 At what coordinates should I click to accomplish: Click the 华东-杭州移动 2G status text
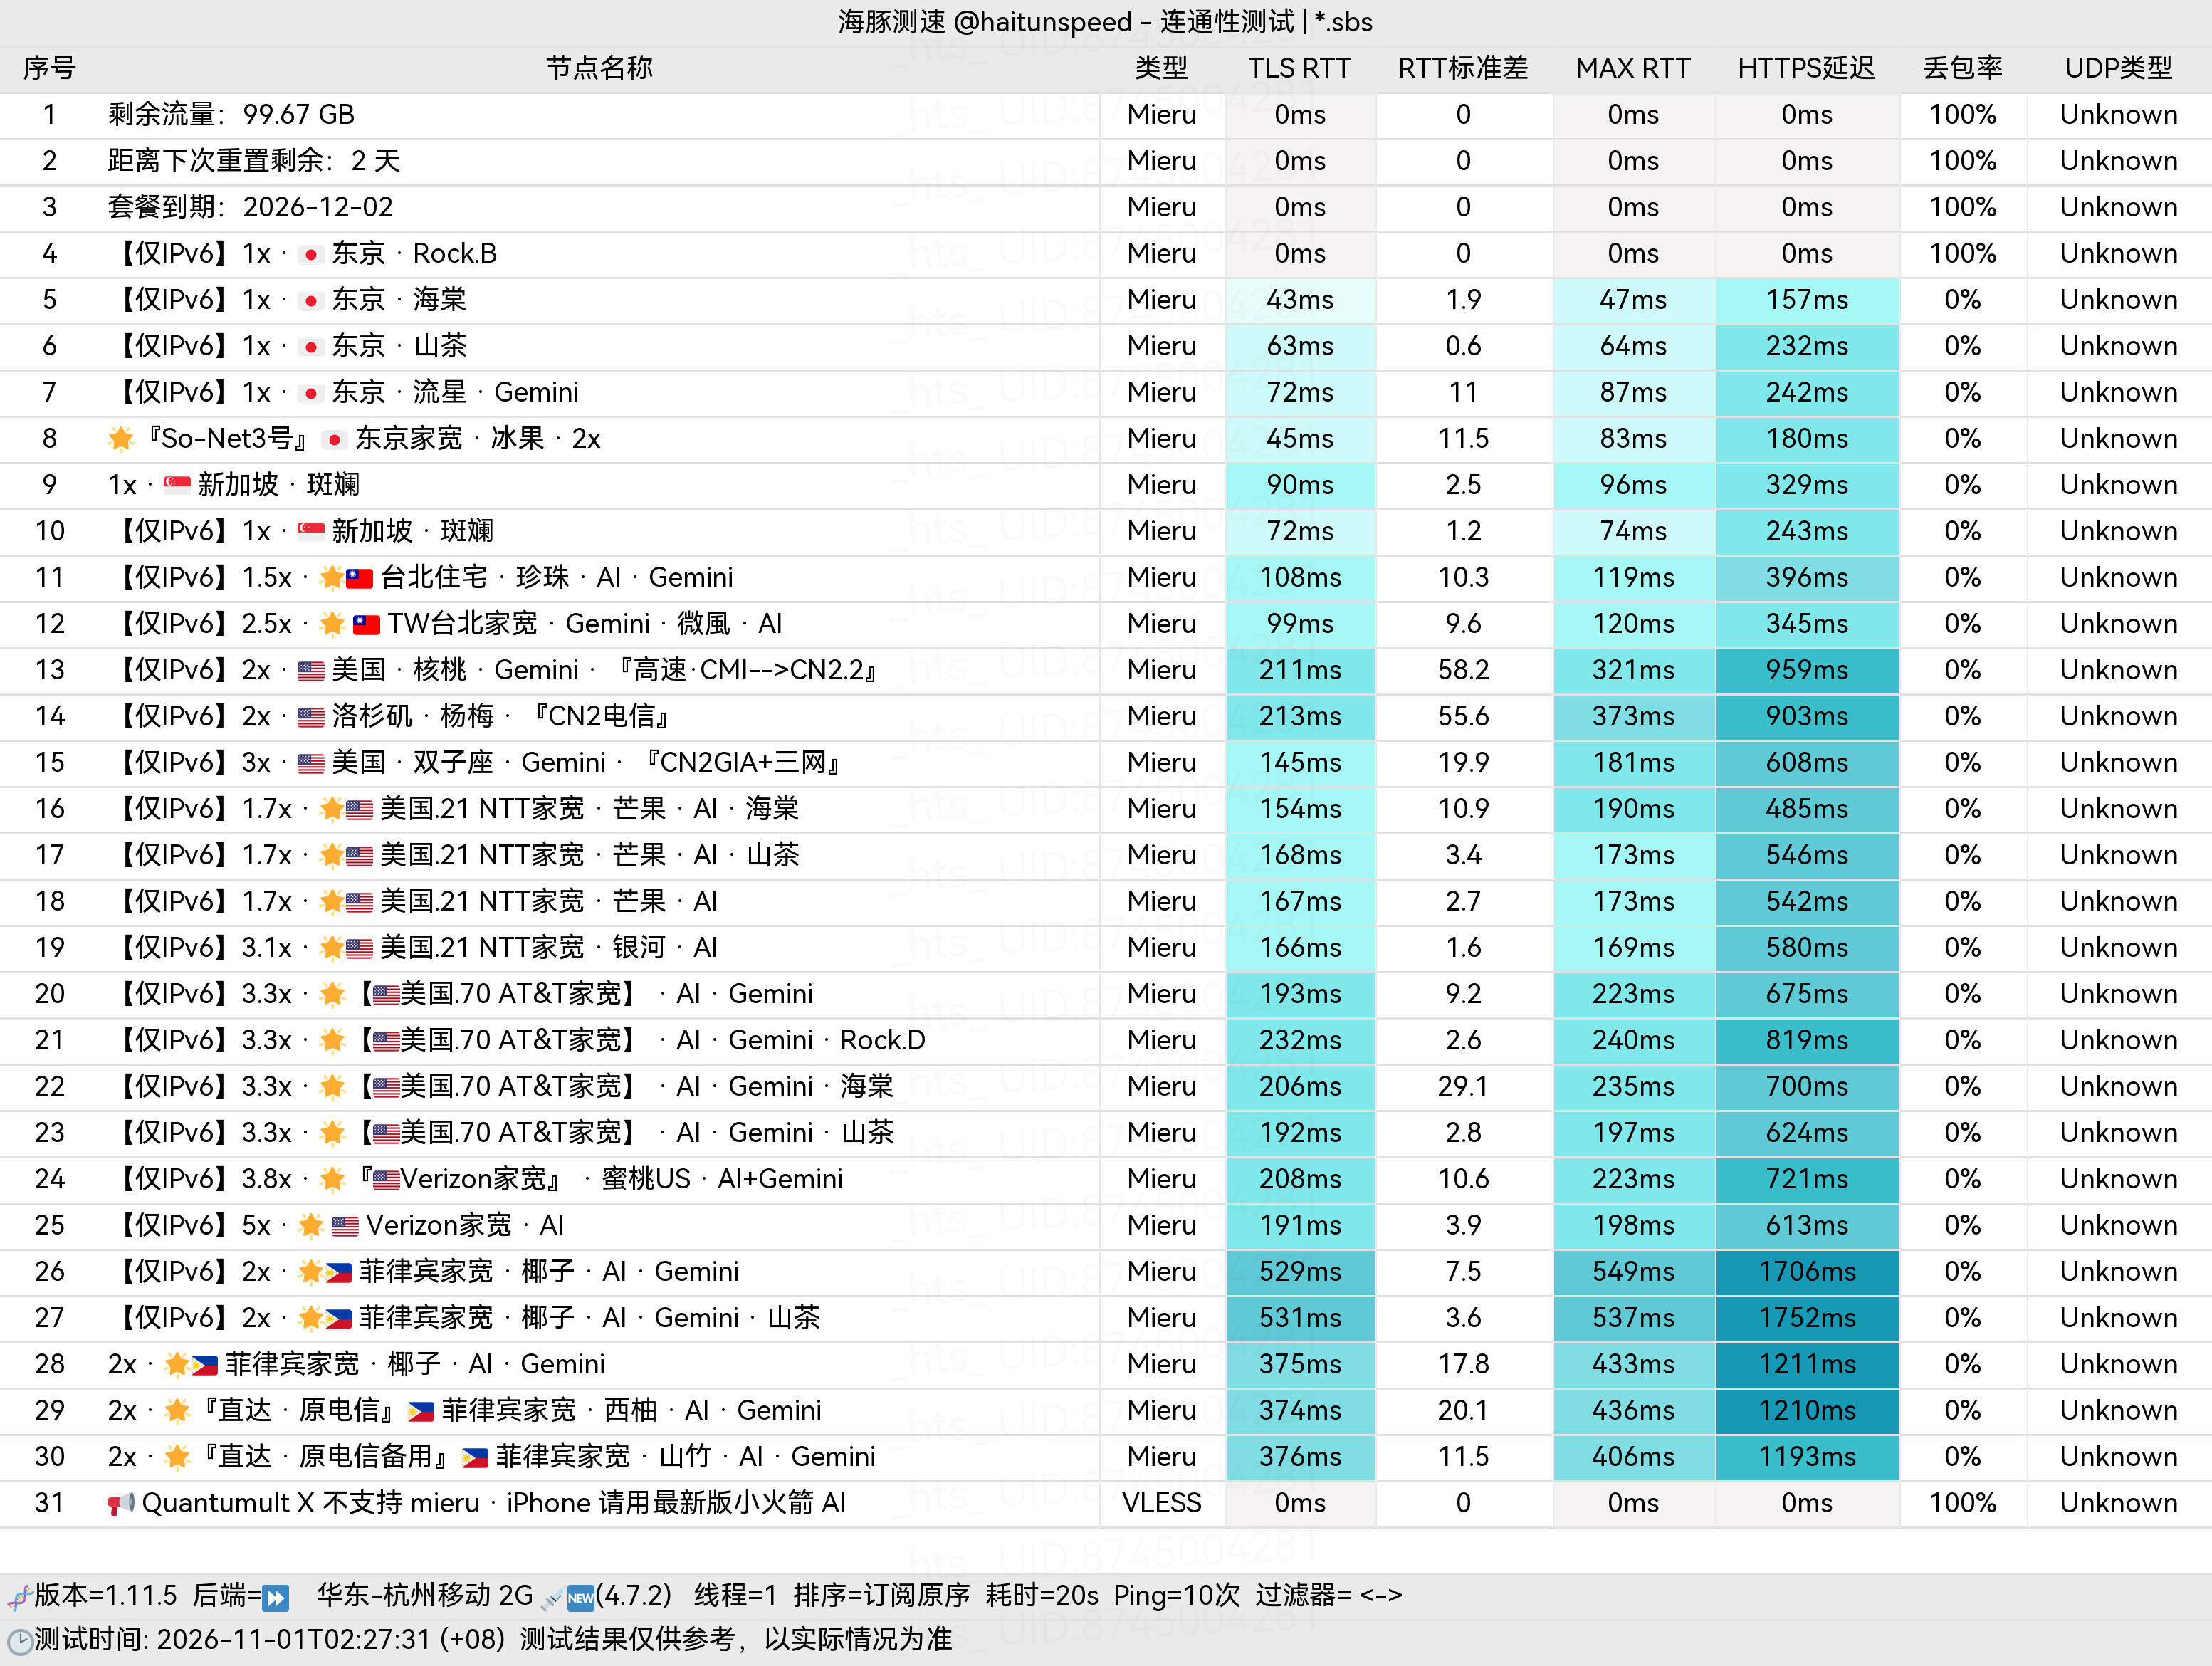tap(425, 1596)
